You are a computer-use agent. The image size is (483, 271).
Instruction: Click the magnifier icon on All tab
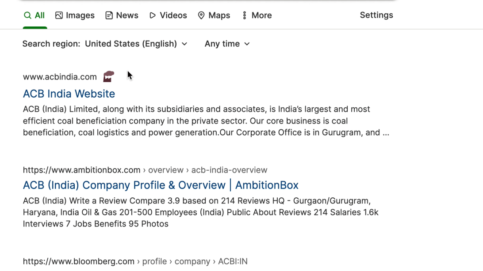[x=27, y=15]
